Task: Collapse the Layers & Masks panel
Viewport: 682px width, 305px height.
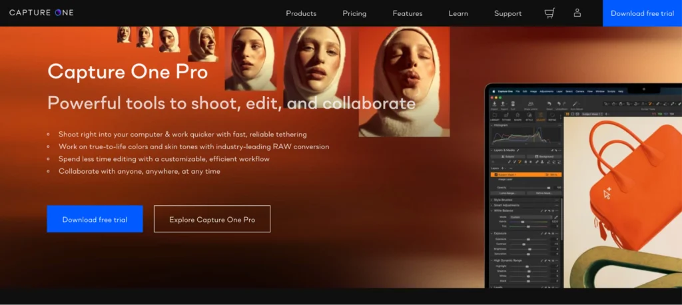Action: click(x=492, y=150)
